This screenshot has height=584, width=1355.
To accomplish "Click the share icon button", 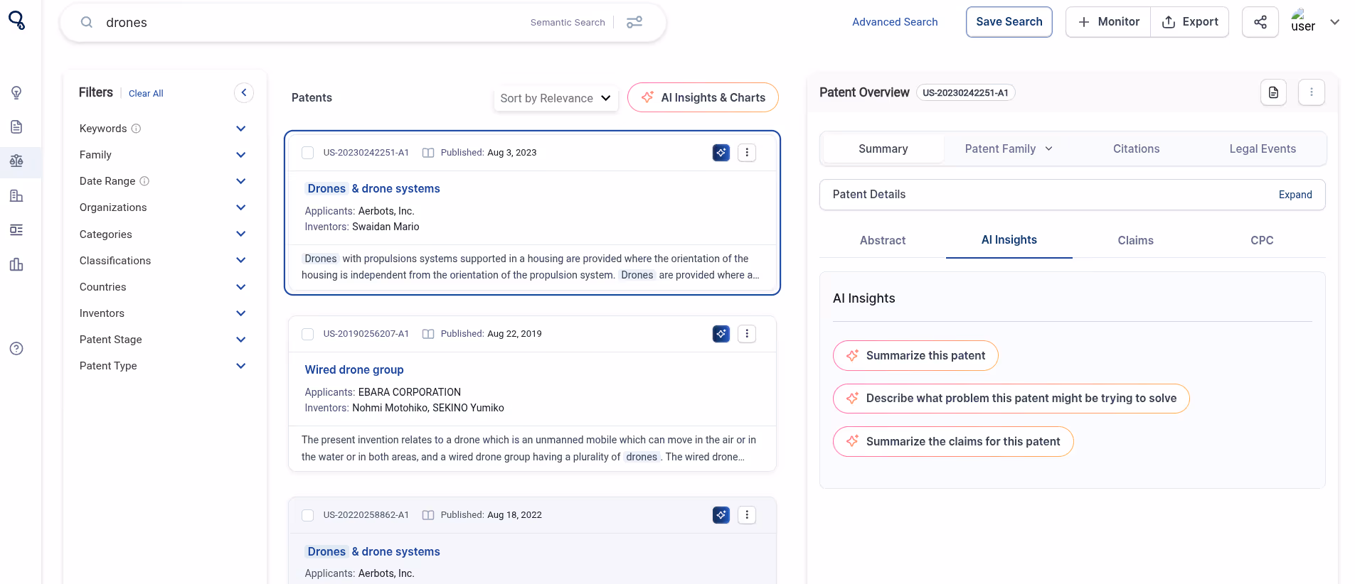I will [x=1260, y=22].
